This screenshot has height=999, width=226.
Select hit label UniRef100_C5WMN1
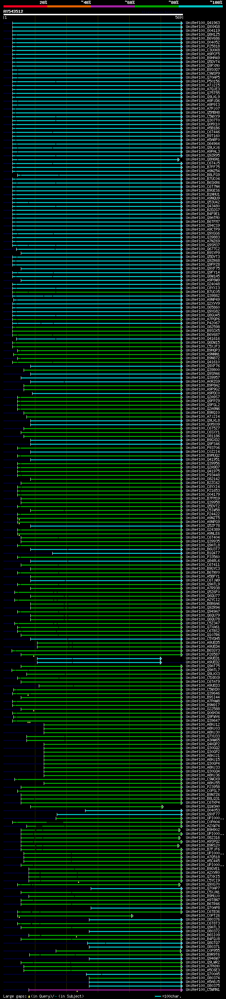[202, 989]
